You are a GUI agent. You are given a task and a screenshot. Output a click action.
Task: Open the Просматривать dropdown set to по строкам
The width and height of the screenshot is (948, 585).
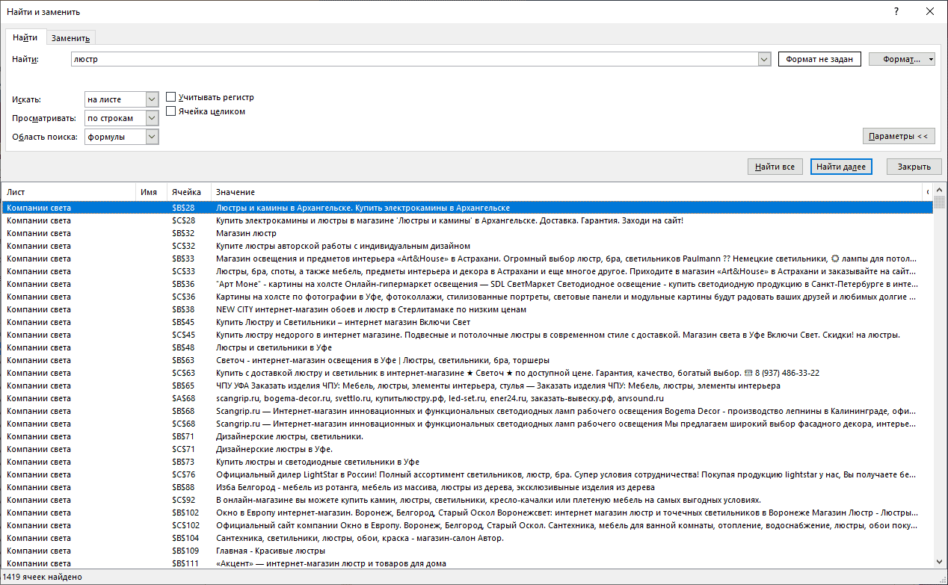(121, 118)
